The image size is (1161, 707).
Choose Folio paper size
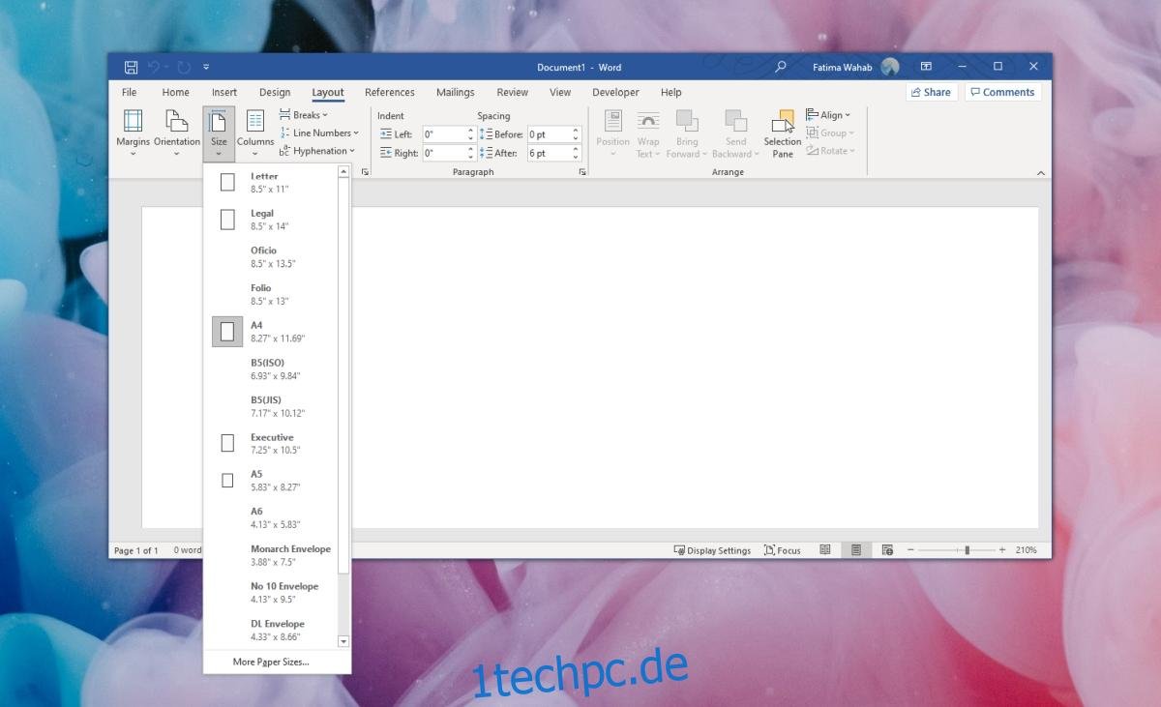[x=270, y=294]
